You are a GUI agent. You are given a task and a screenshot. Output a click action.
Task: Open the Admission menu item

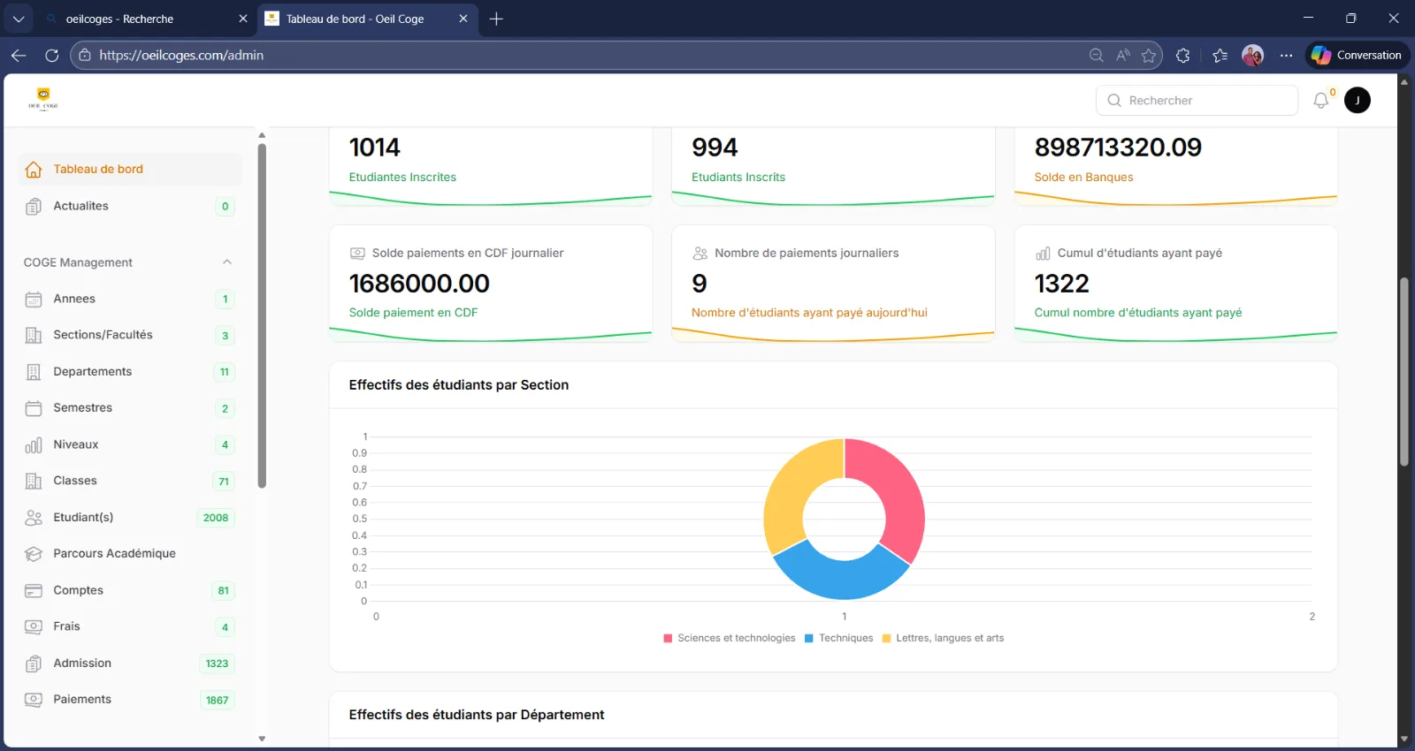tap(129, 664)
